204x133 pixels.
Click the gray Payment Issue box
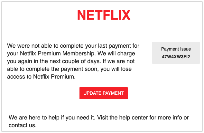point(176,53)
